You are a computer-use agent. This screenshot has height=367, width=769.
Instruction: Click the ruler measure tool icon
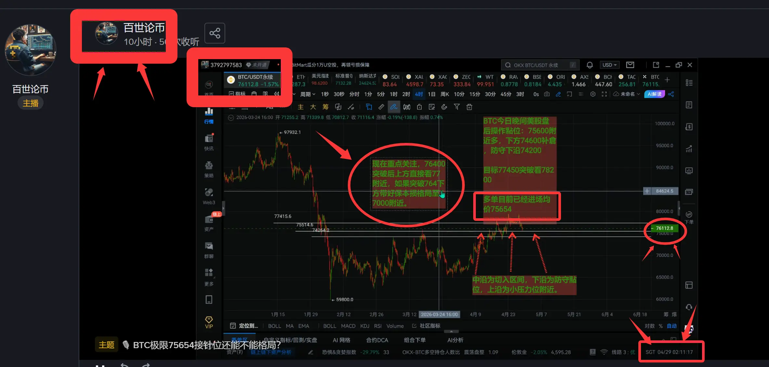[381, 107]
